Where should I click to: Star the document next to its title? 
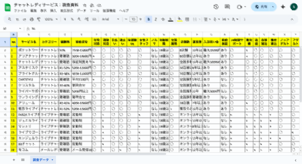tap(85, 5)
